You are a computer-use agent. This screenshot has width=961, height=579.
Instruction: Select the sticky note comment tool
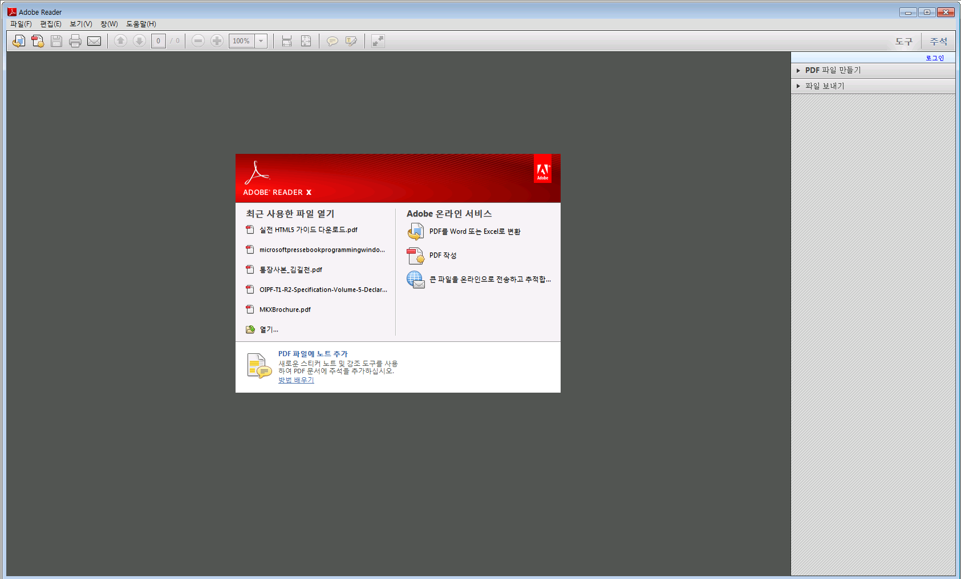[333, 41]
